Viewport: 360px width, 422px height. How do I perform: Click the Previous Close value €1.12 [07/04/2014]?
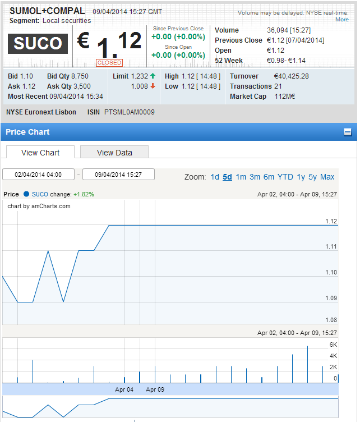295,40
